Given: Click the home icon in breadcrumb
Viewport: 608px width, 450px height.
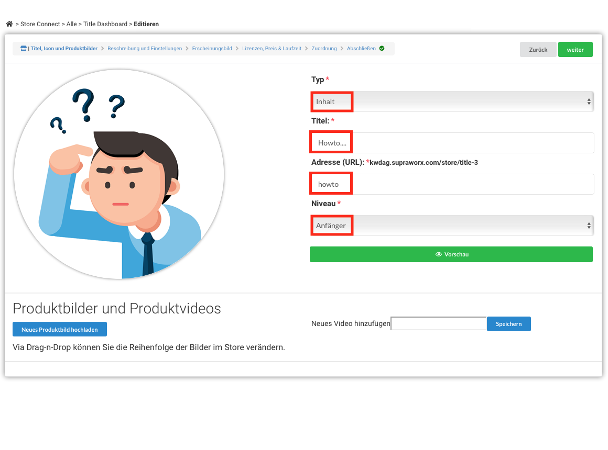Looking at the screenshot, I should (x=9, y=24).
